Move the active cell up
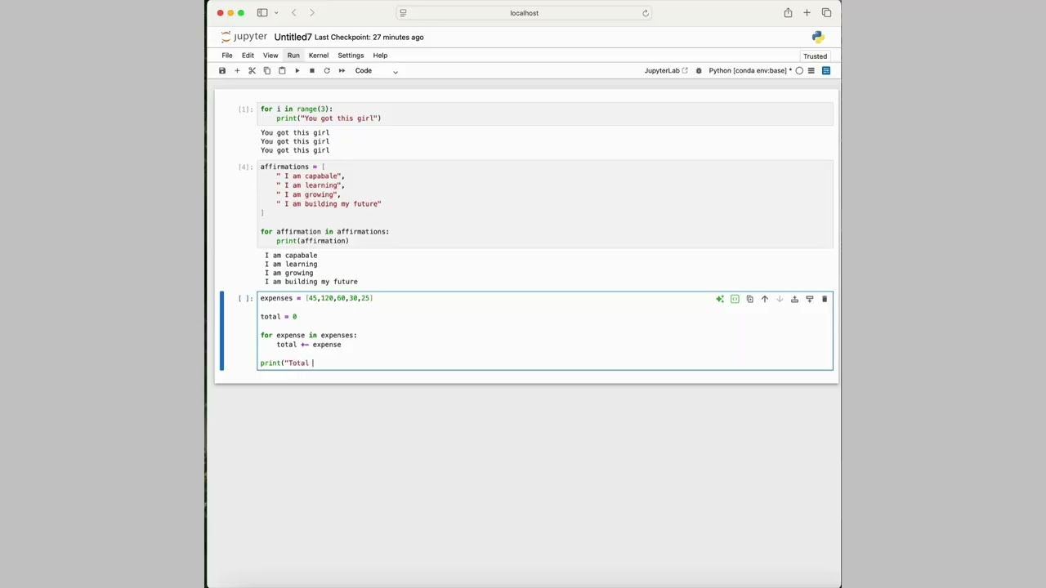 click(765, 300)
